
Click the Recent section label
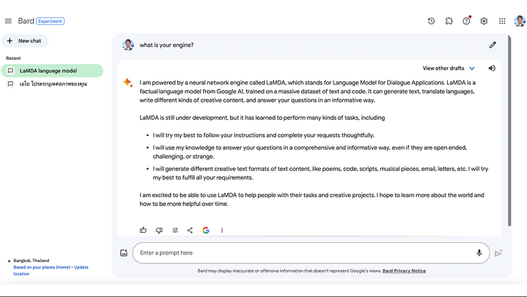[x=13, y=58]
